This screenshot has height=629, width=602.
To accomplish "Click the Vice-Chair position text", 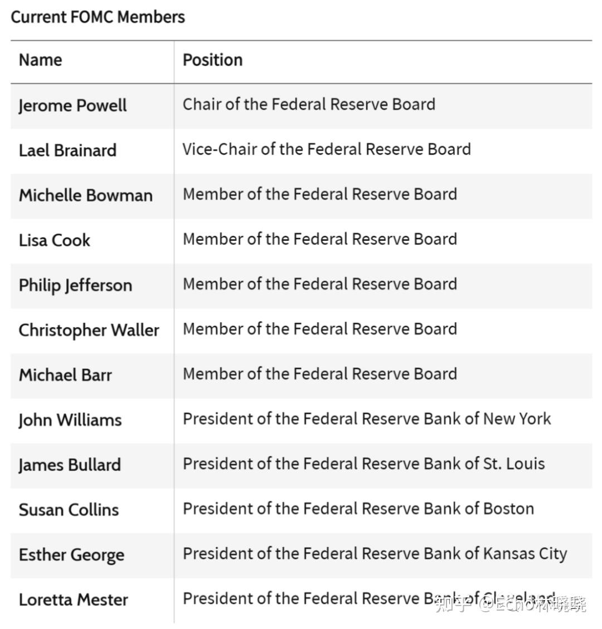I will [x=326, y=149].
